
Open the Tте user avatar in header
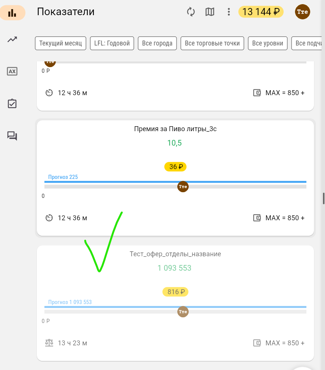[x=303, y=12]
